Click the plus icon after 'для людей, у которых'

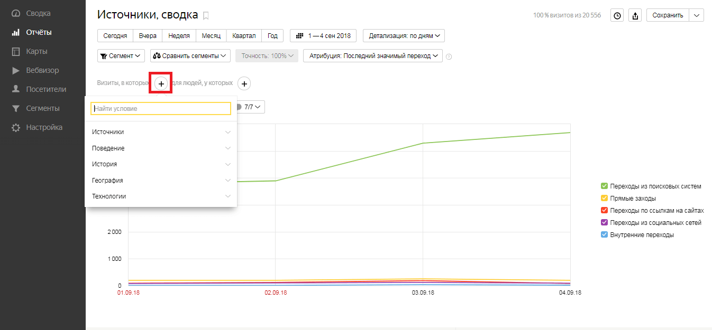(x=244, y=83)
